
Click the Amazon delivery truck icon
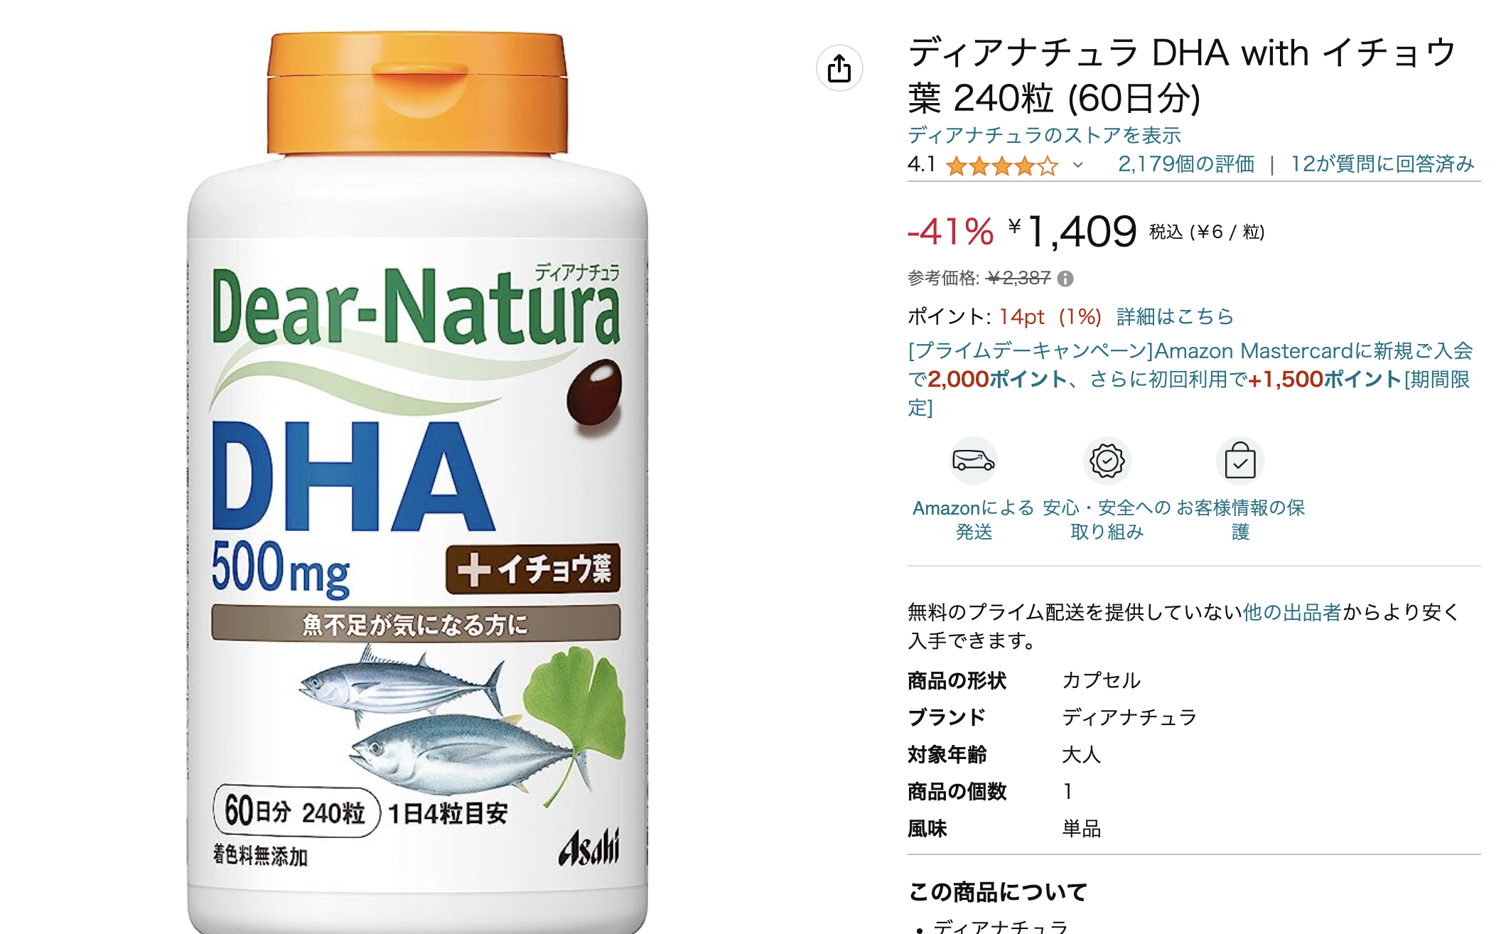coord(974,461)
